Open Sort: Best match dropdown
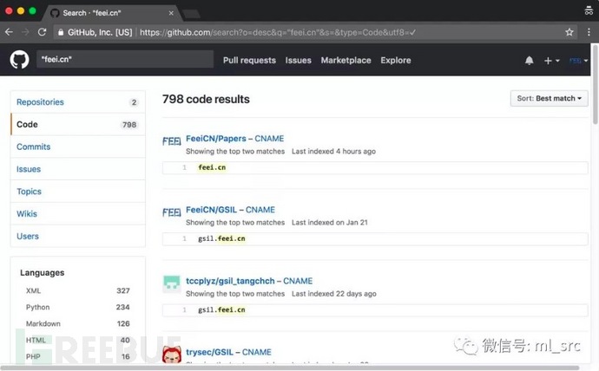599x371 pixels. [549, 98]
